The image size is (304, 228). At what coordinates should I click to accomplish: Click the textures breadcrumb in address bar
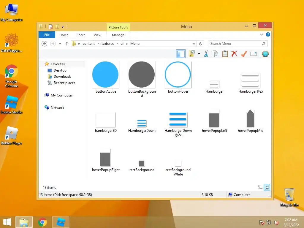[107, 44]
